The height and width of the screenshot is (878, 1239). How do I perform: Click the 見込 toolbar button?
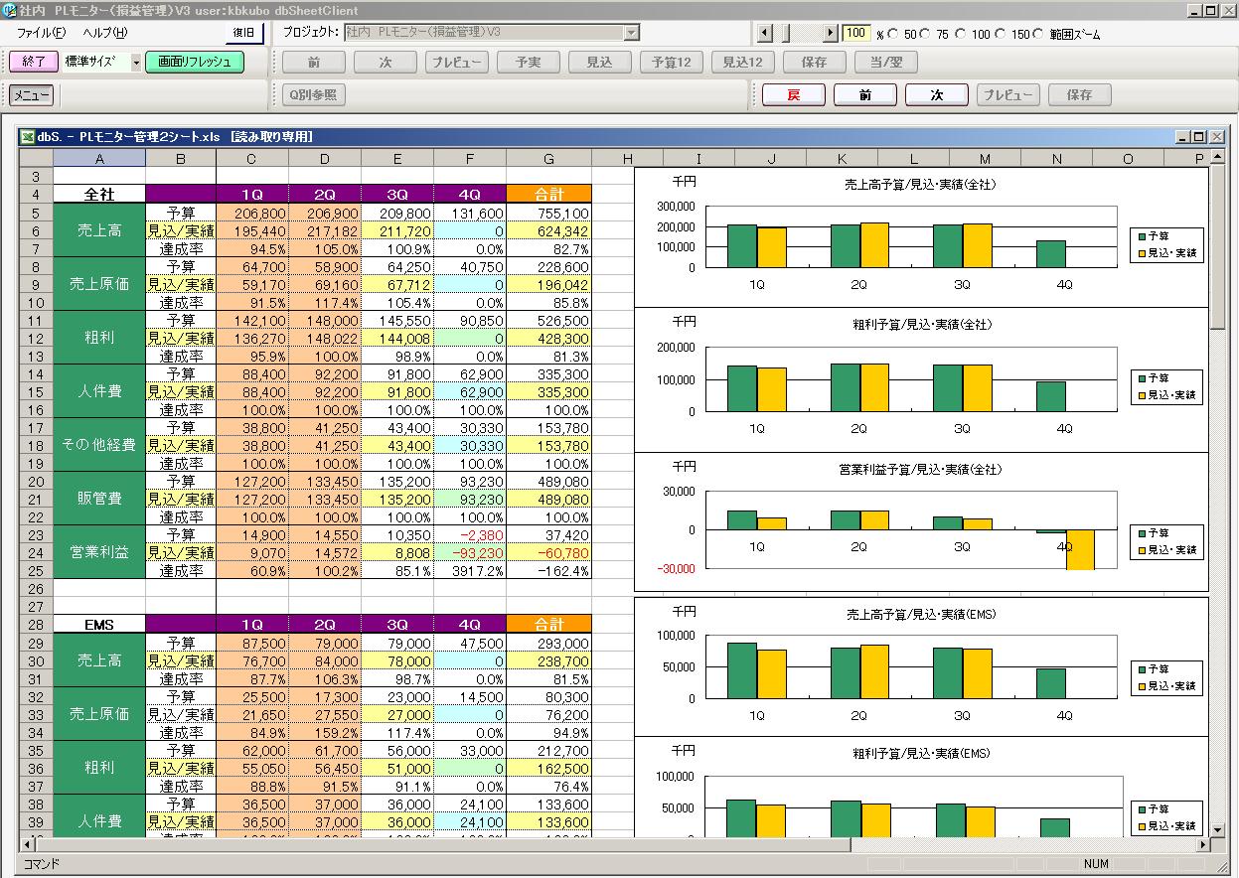[600, 63]
